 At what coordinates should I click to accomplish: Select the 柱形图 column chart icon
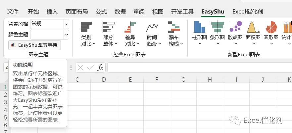click(199, 27)
